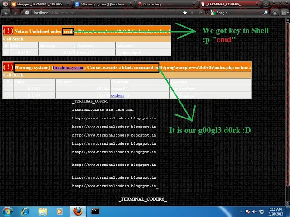Image resolution: width=290 pixels, height=217 pixels.
Task: Open a new tab with plus button
Action: [x=266, y=4]
